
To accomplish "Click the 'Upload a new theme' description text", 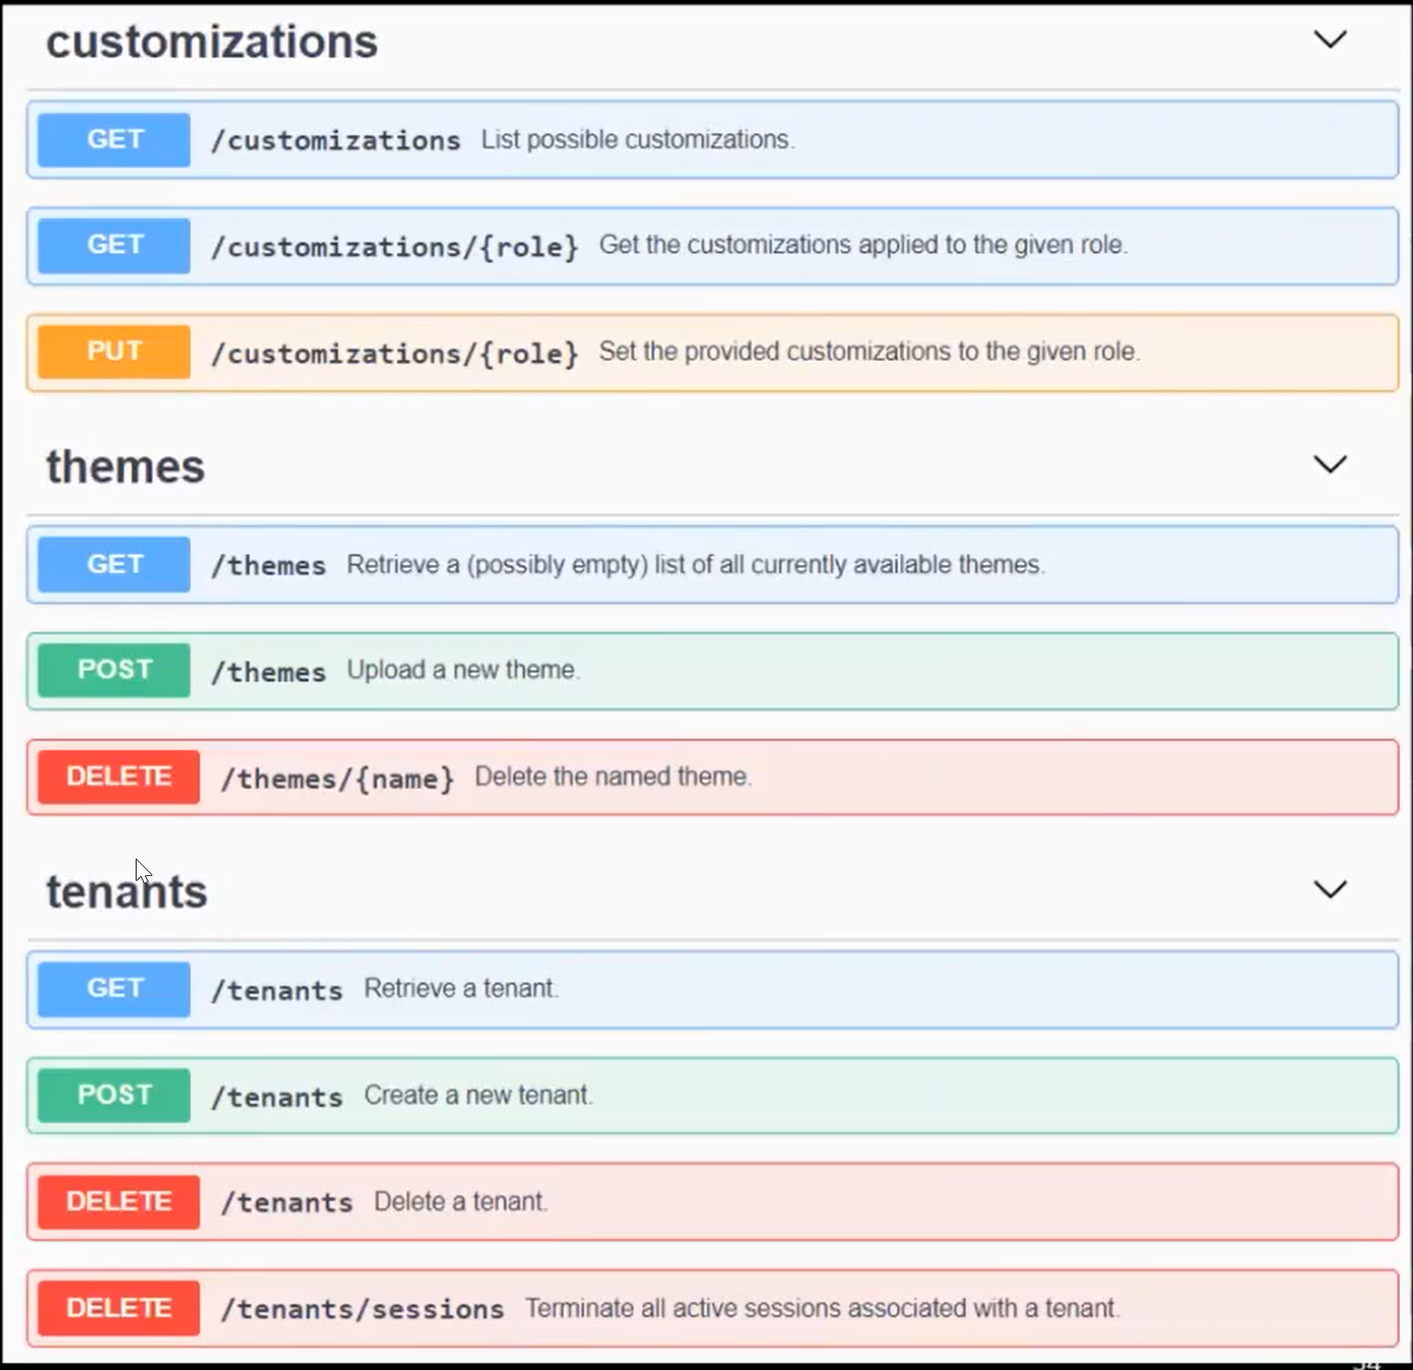I will coord(463,669).
